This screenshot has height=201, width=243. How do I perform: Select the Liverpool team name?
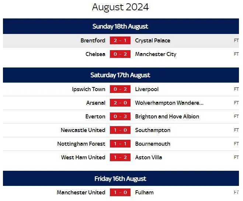click(147, 89)
